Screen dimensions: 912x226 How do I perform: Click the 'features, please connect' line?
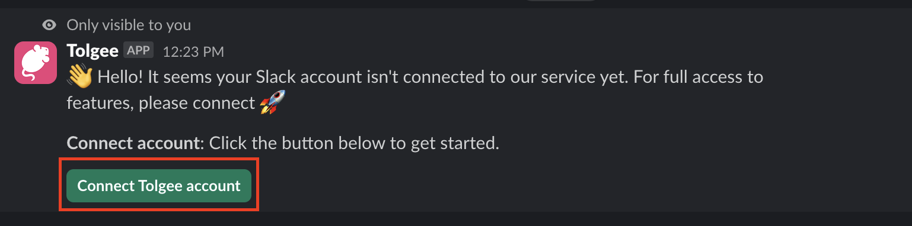pyautogui.click(x=161, y=103)
